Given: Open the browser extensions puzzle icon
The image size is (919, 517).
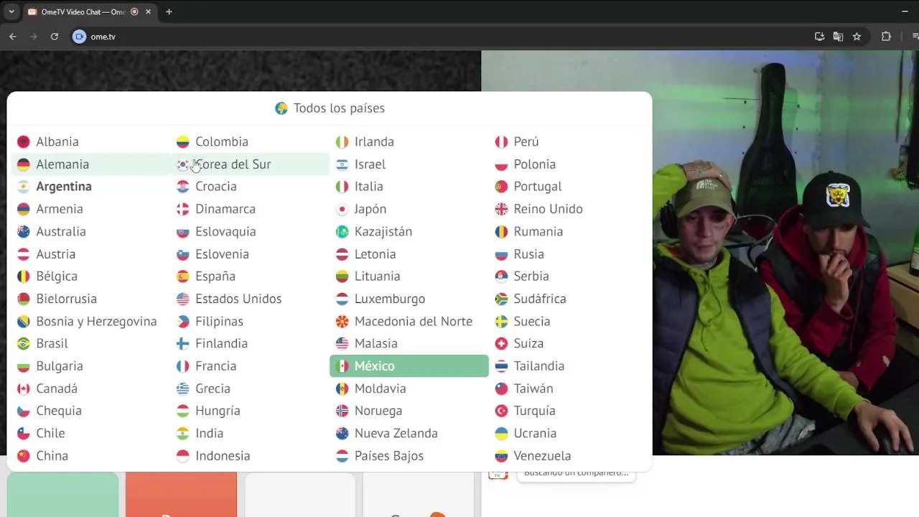Looking at the screenshot, I should point(886,37).
